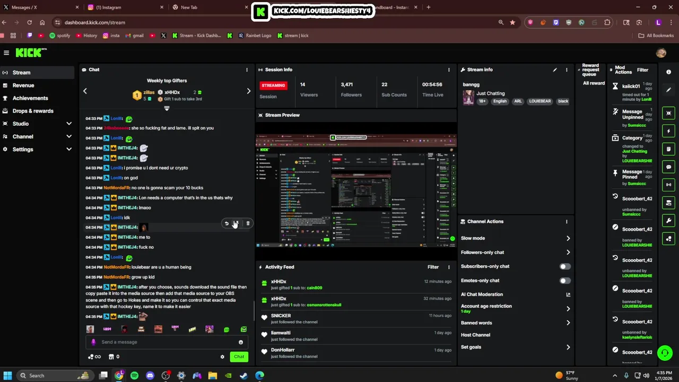Open Account age restriction options chevron

coord(568,309)
